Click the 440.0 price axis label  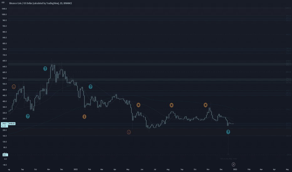click(x=5, y=96)
